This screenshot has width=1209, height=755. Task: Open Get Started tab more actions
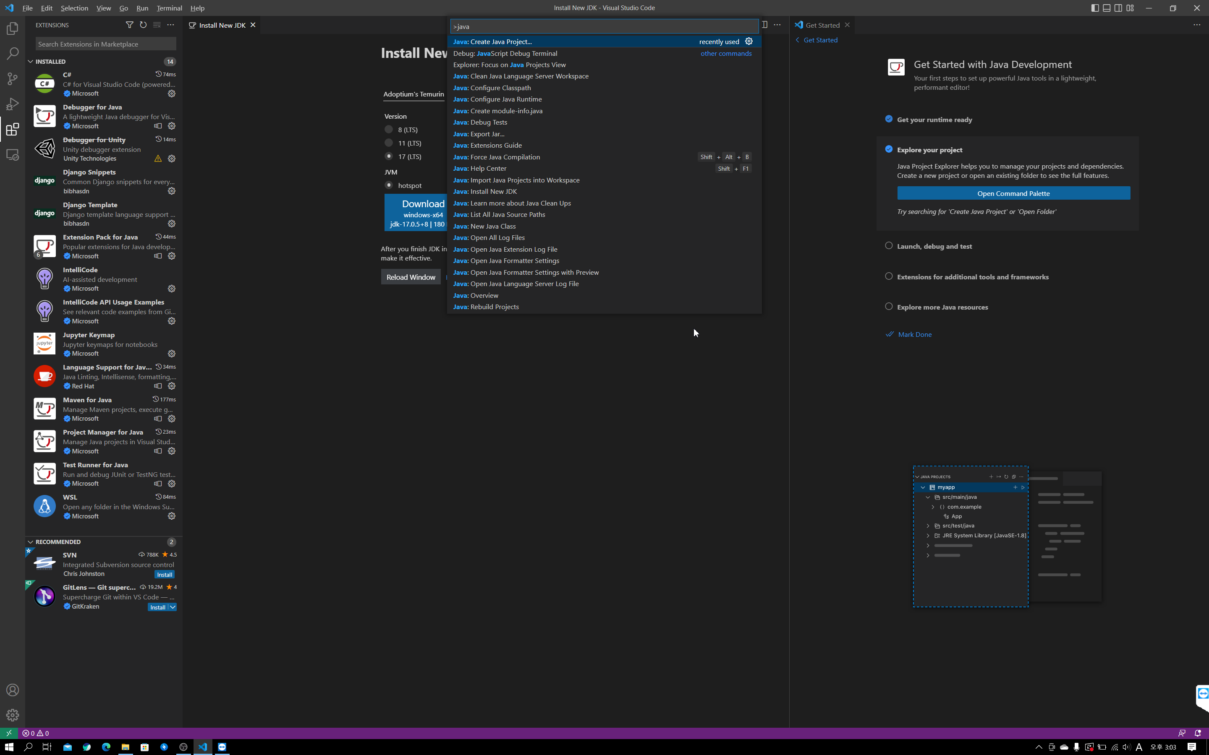point(1196,25)
